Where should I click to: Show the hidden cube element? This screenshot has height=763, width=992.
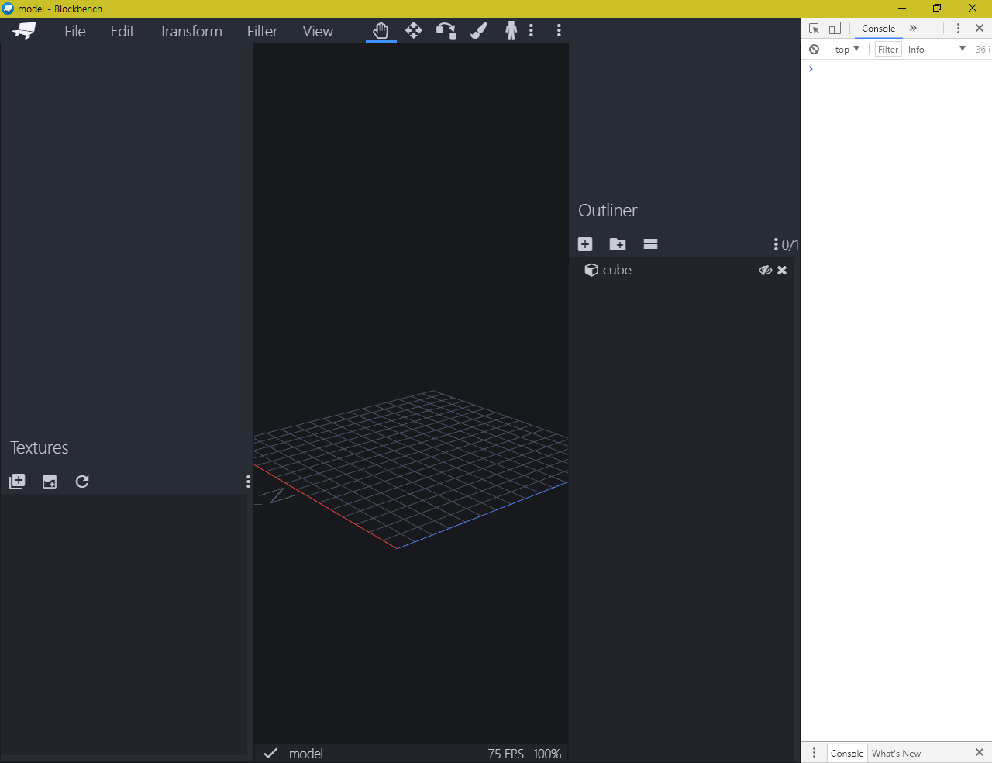coord(765,270)
